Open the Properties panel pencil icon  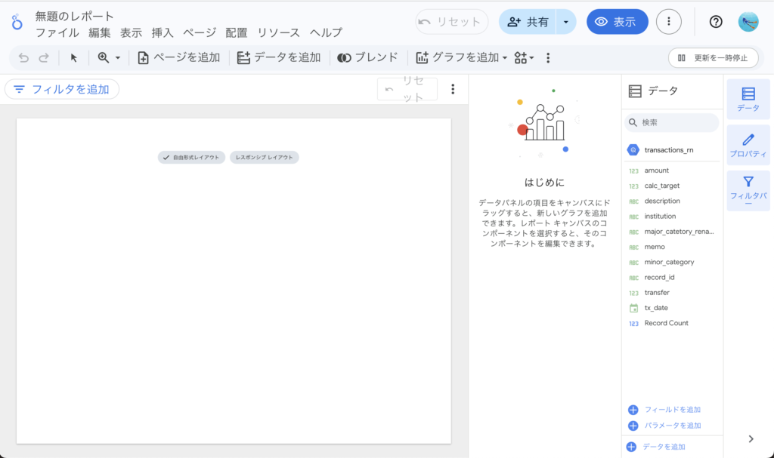click(x=748, y=146)
